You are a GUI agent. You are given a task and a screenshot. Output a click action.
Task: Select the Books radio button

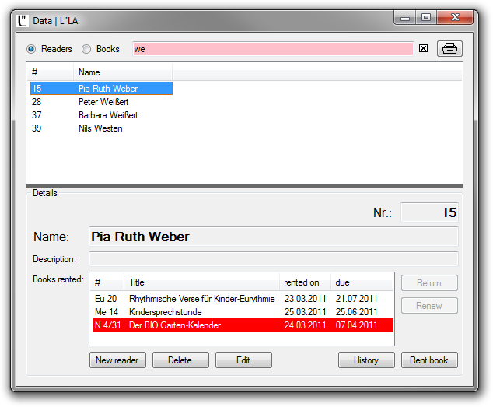pos(86,49)
